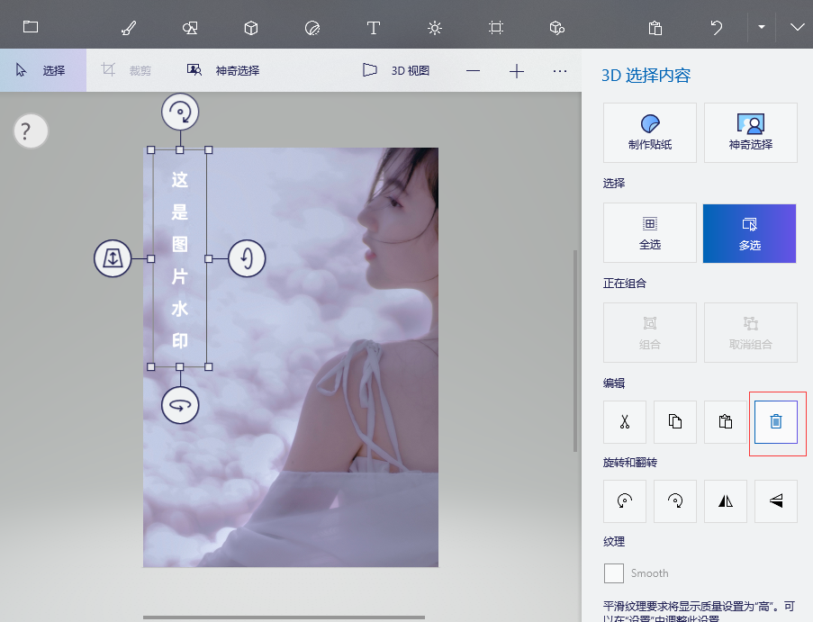Click the left Z-depth position handle
The height and width of the screenshot is (622, 813).
coord(113,258)
